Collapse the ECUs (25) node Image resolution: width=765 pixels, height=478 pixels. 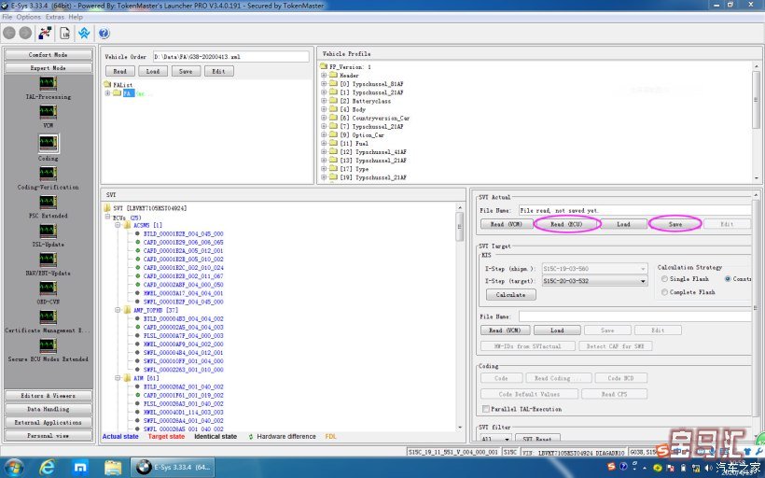point(107,217)
